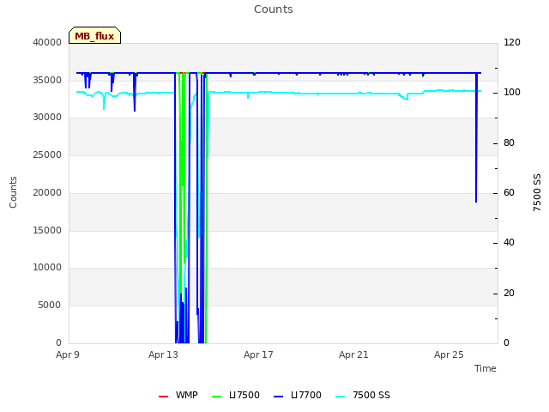Click the "7500 SS" right axis label

click(537, 192)
